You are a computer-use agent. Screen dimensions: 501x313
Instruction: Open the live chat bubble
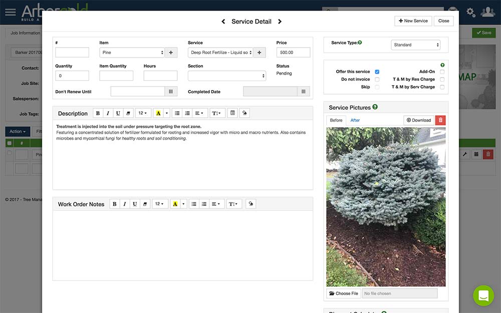483,295
